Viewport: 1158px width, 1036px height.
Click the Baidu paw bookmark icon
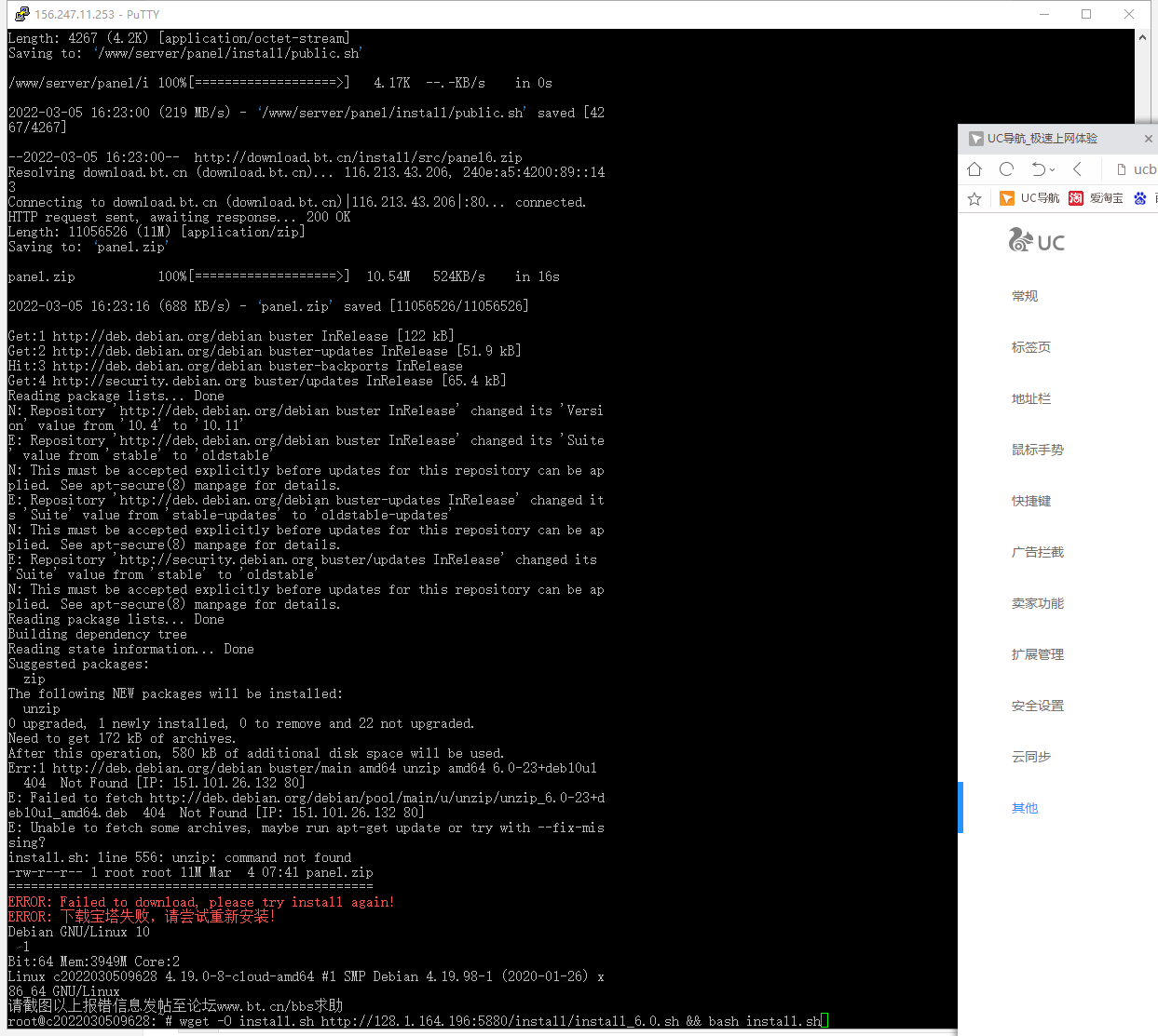(1140, 198)
